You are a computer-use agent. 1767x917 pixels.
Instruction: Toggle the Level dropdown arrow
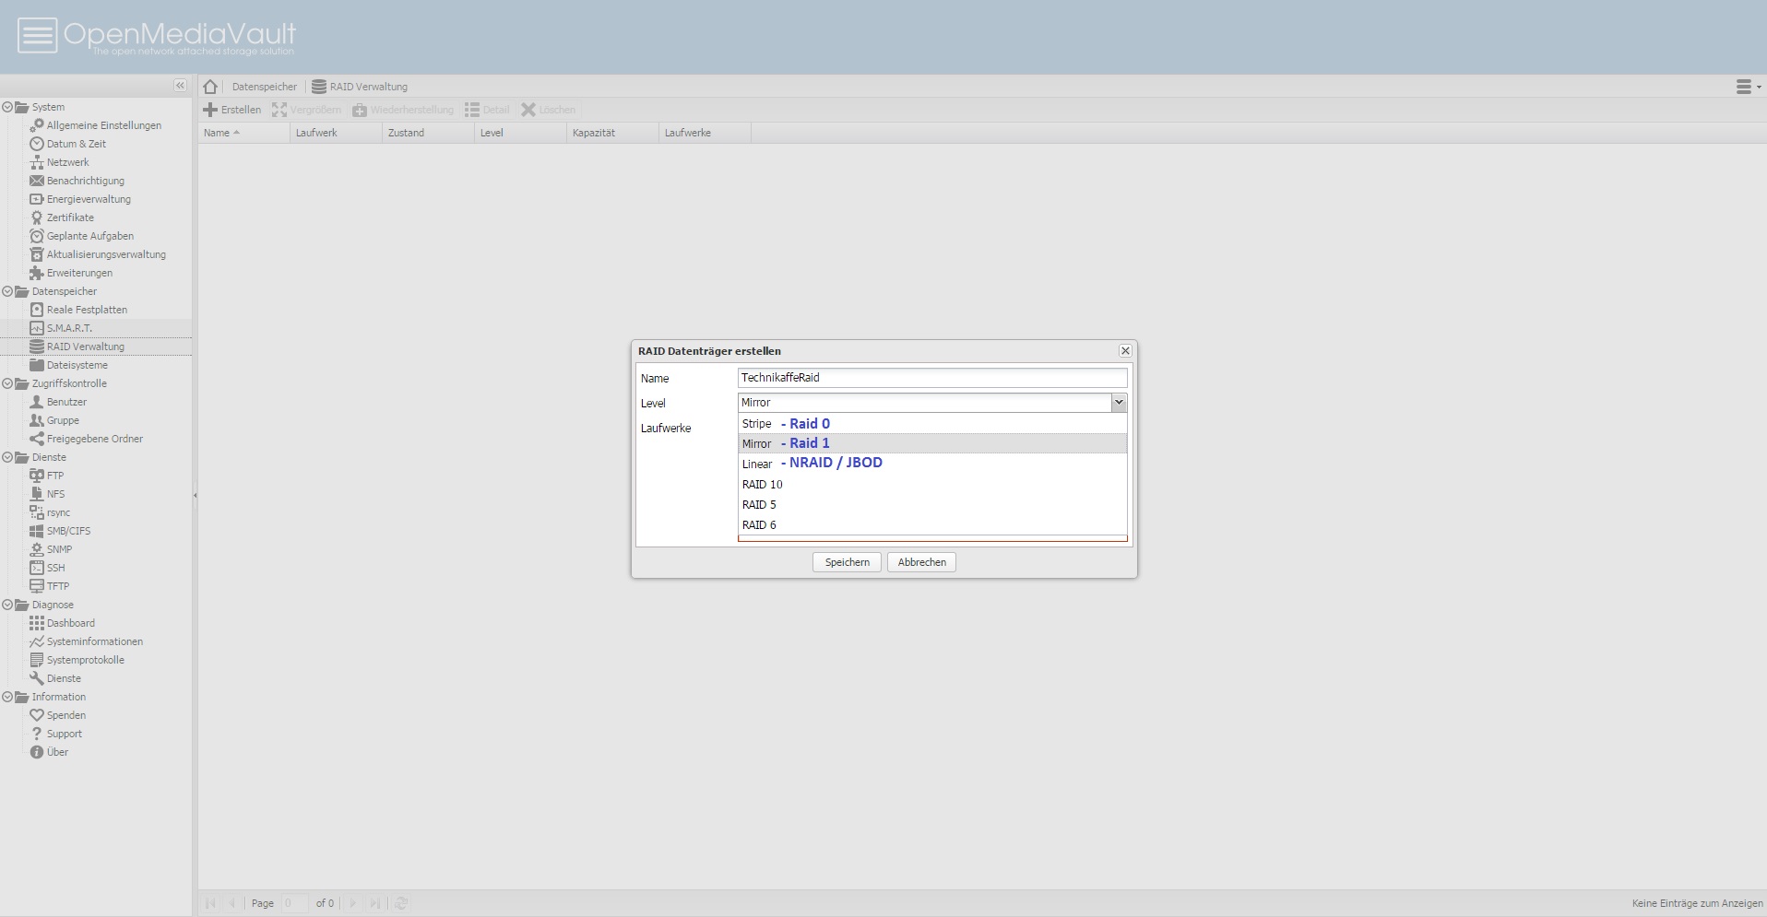(x=1119, y=403)
